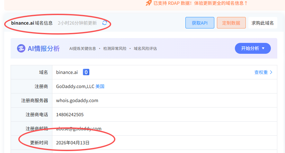Click the 求购此域名 button
Viewport: 285px width, 153px height.
[263, 23]
